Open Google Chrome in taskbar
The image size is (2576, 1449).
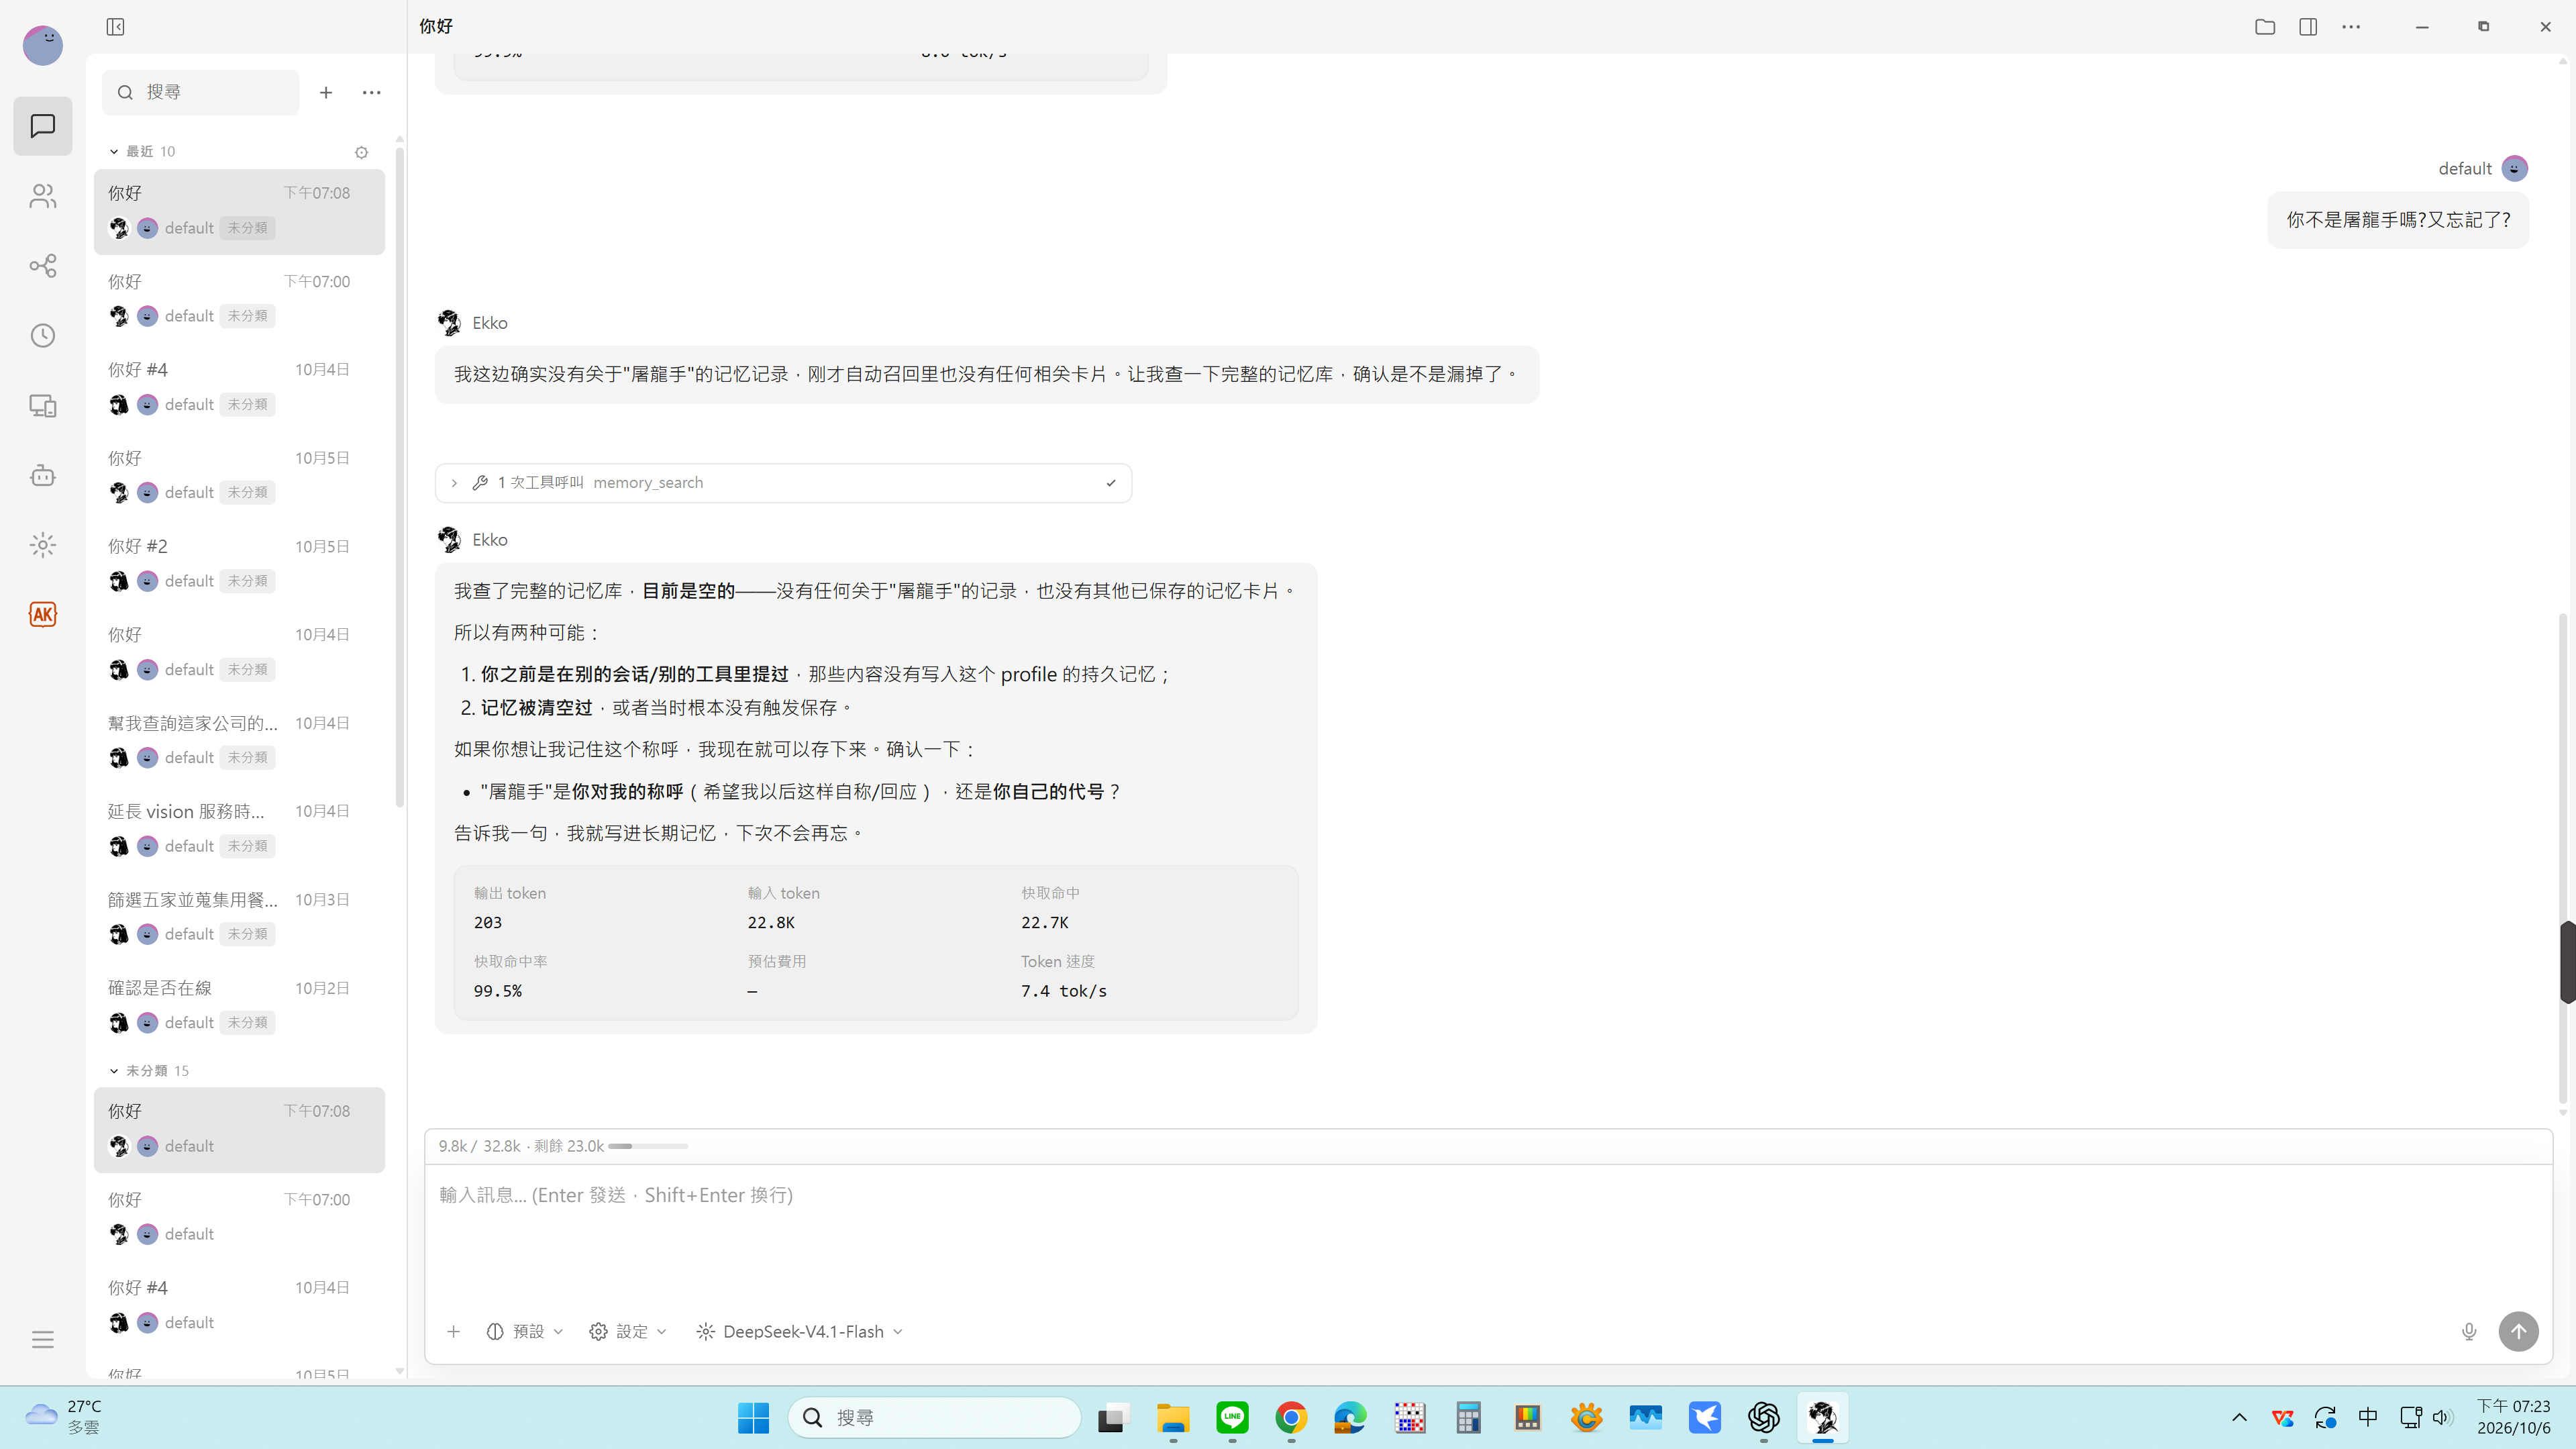tap(1291, 1418)
